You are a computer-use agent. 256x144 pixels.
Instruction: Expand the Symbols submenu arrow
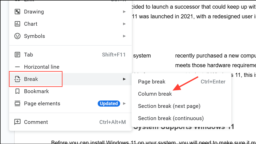click(x=124, y=36)
